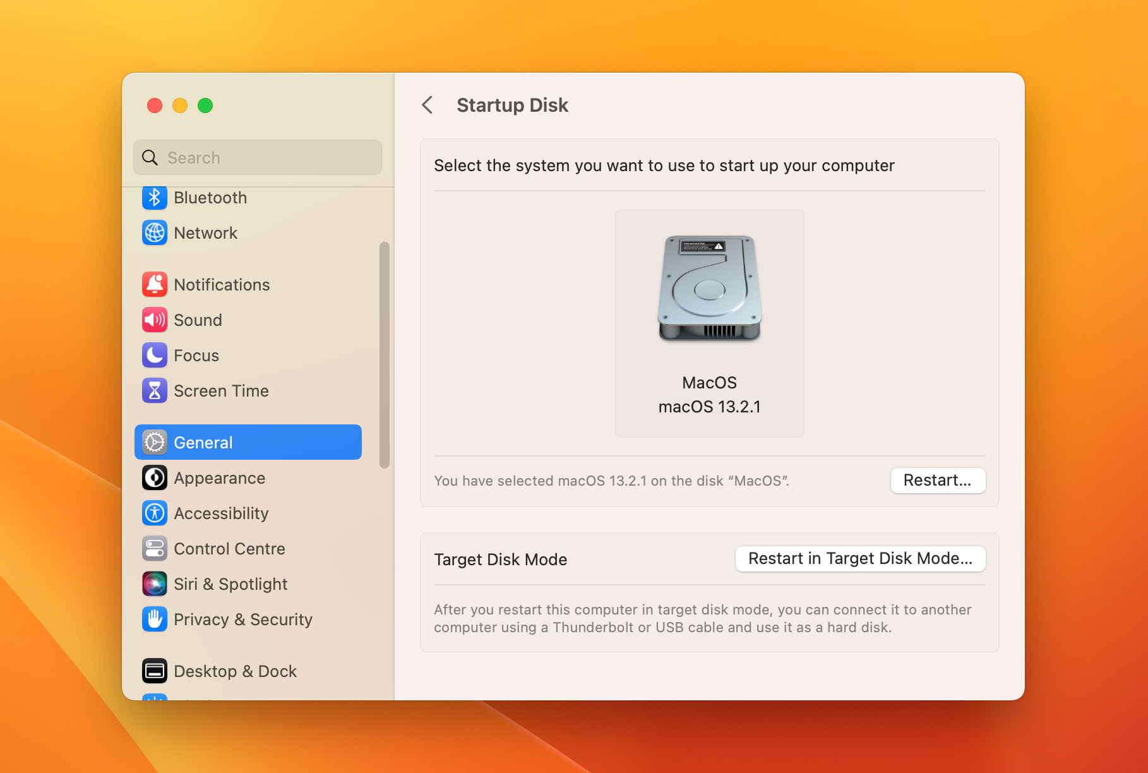Maximize window with green button
Screen dimensions: 1148x773
click(205, 105)
